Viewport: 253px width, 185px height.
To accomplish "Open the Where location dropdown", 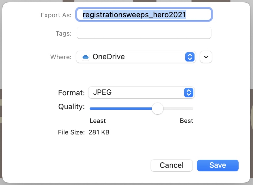I will click(135, 57).
